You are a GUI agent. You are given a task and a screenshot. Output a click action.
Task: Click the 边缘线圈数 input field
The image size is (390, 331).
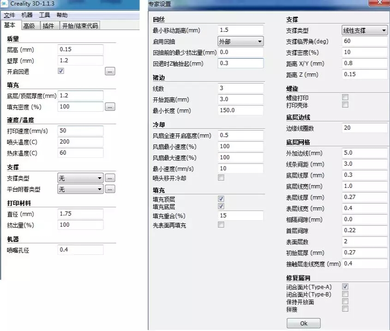pos(365,128)
